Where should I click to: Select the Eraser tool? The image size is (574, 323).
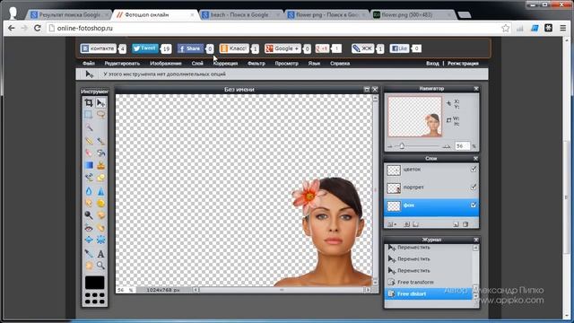[89, 153]
